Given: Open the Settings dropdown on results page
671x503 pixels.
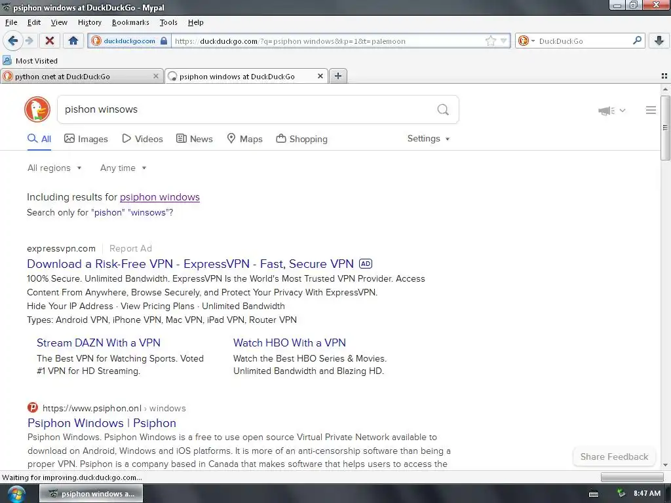Looking at the screenshot, I should 429,139.
